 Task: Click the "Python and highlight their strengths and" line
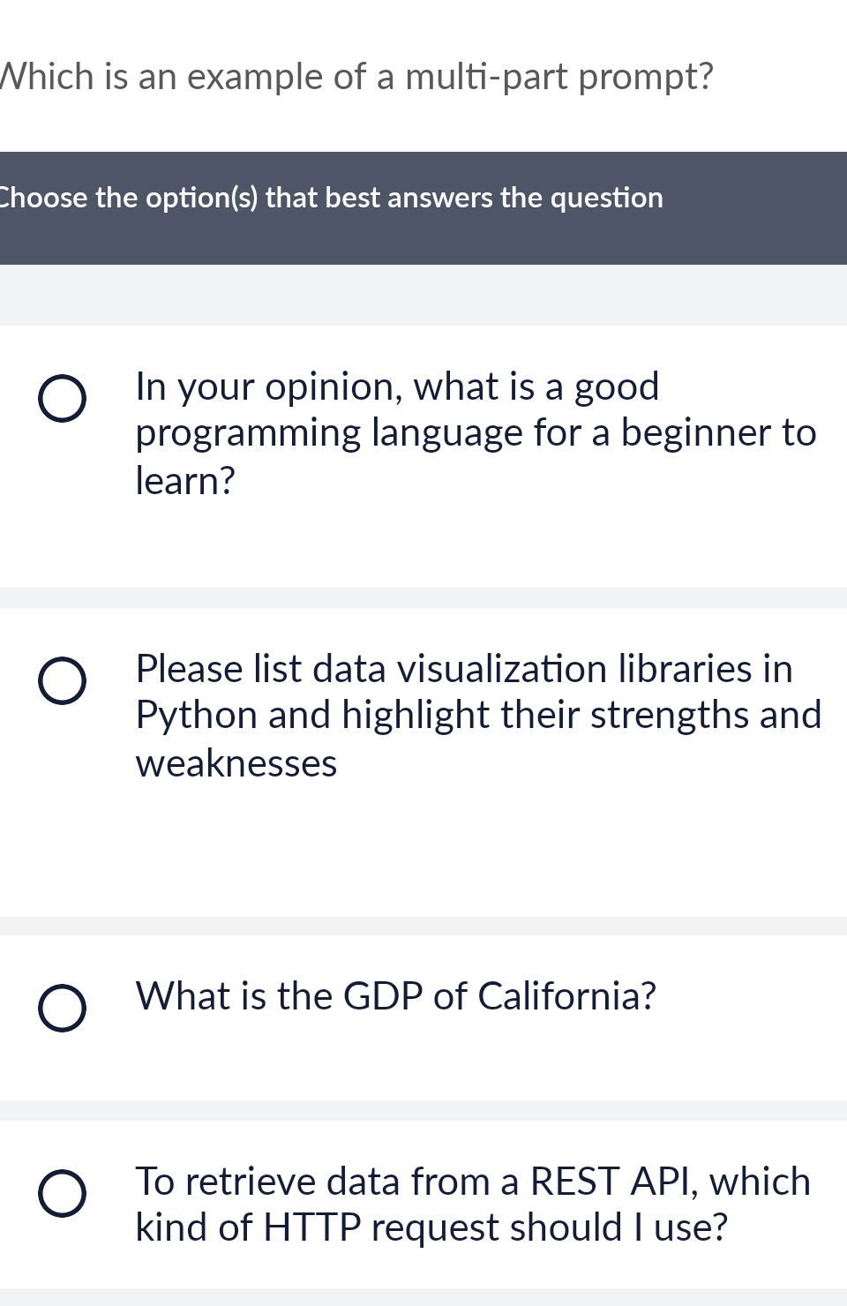click(478, 715)
